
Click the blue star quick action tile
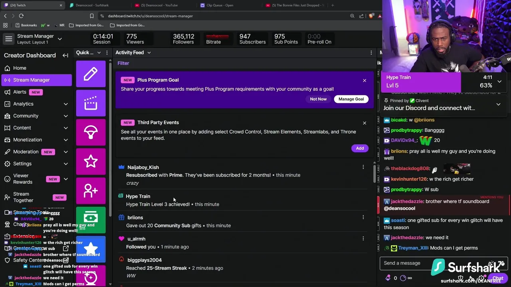tap(91, 249)
